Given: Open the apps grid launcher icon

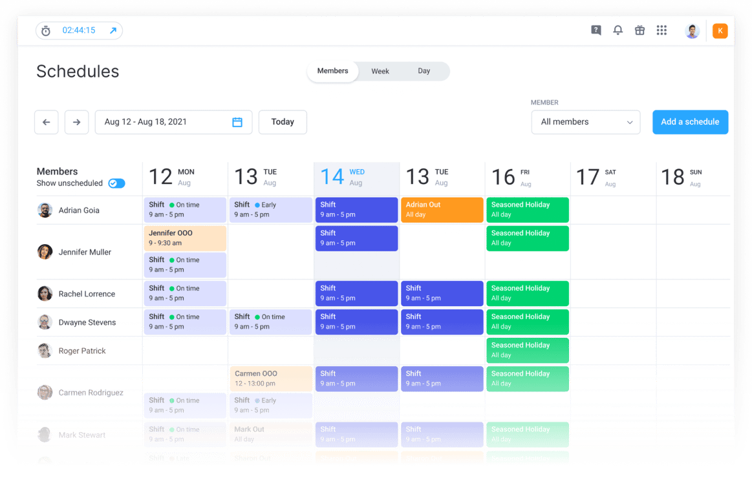Looking at the screenshot, I should 661,30.
